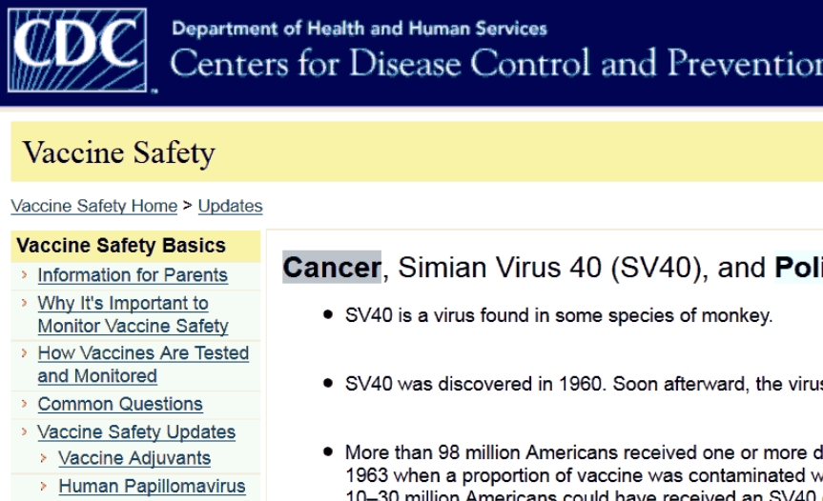Viewport: 823px width, 501px height.
Task: Click arrow bullet beside Common Questions
Action: coord(24,404)
